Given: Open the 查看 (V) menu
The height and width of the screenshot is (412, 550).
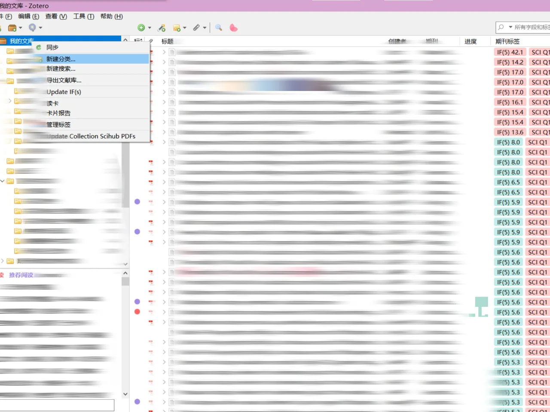Looking at the screenshot, I should pyautogui.click(x=56, y=16).
